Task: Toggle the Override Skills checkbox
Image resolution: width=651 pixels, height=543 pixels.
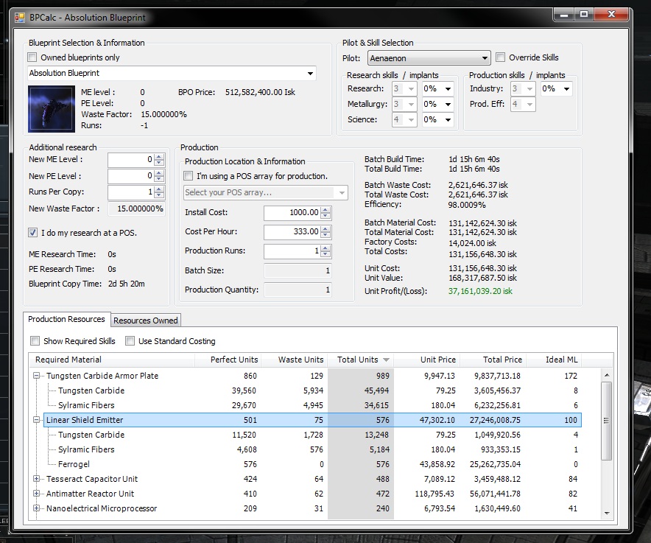Action: 501,57
